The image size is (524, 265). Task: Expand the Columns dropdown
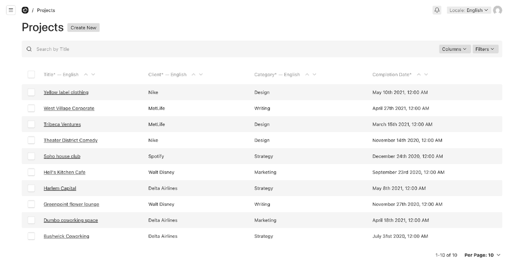[x=455, y=49]
